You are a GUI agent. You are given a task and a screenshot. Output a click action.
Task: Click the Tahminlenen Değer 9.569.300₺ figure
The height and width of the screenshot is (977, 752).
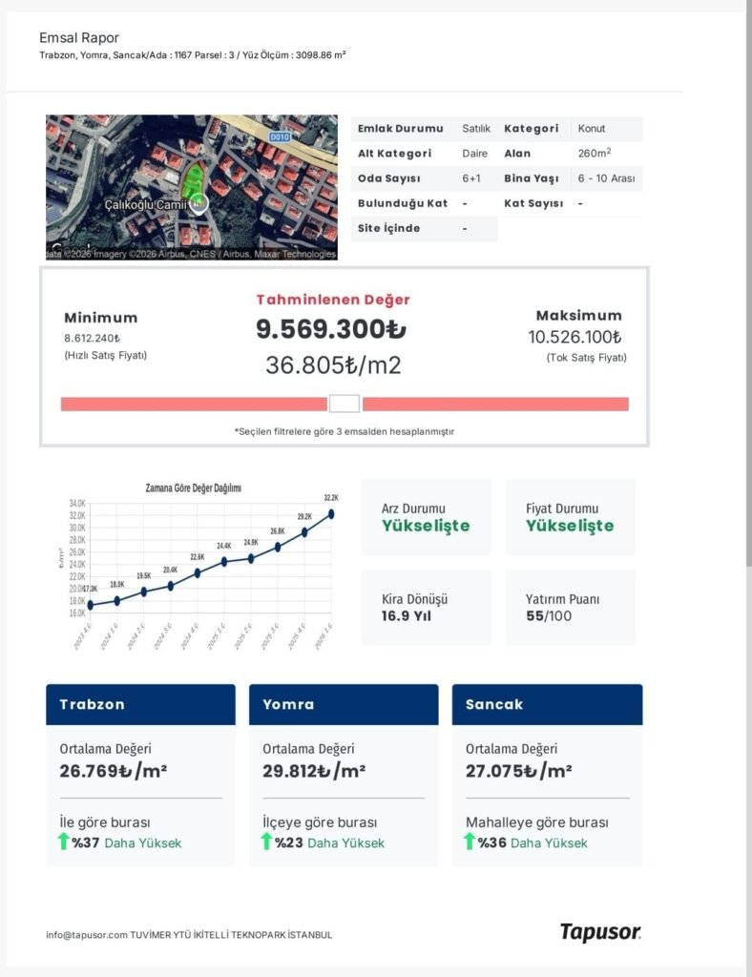331,329
